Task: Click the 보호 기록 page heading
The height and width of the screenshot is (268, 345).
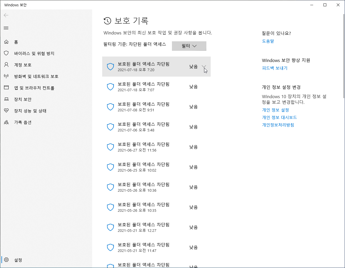Action: point(131,21)
